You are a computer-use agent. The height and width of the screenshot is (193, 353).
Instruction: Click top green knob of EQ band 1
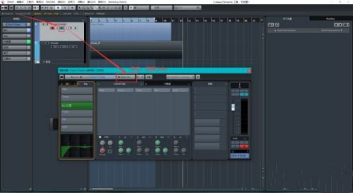click(121, 142)
